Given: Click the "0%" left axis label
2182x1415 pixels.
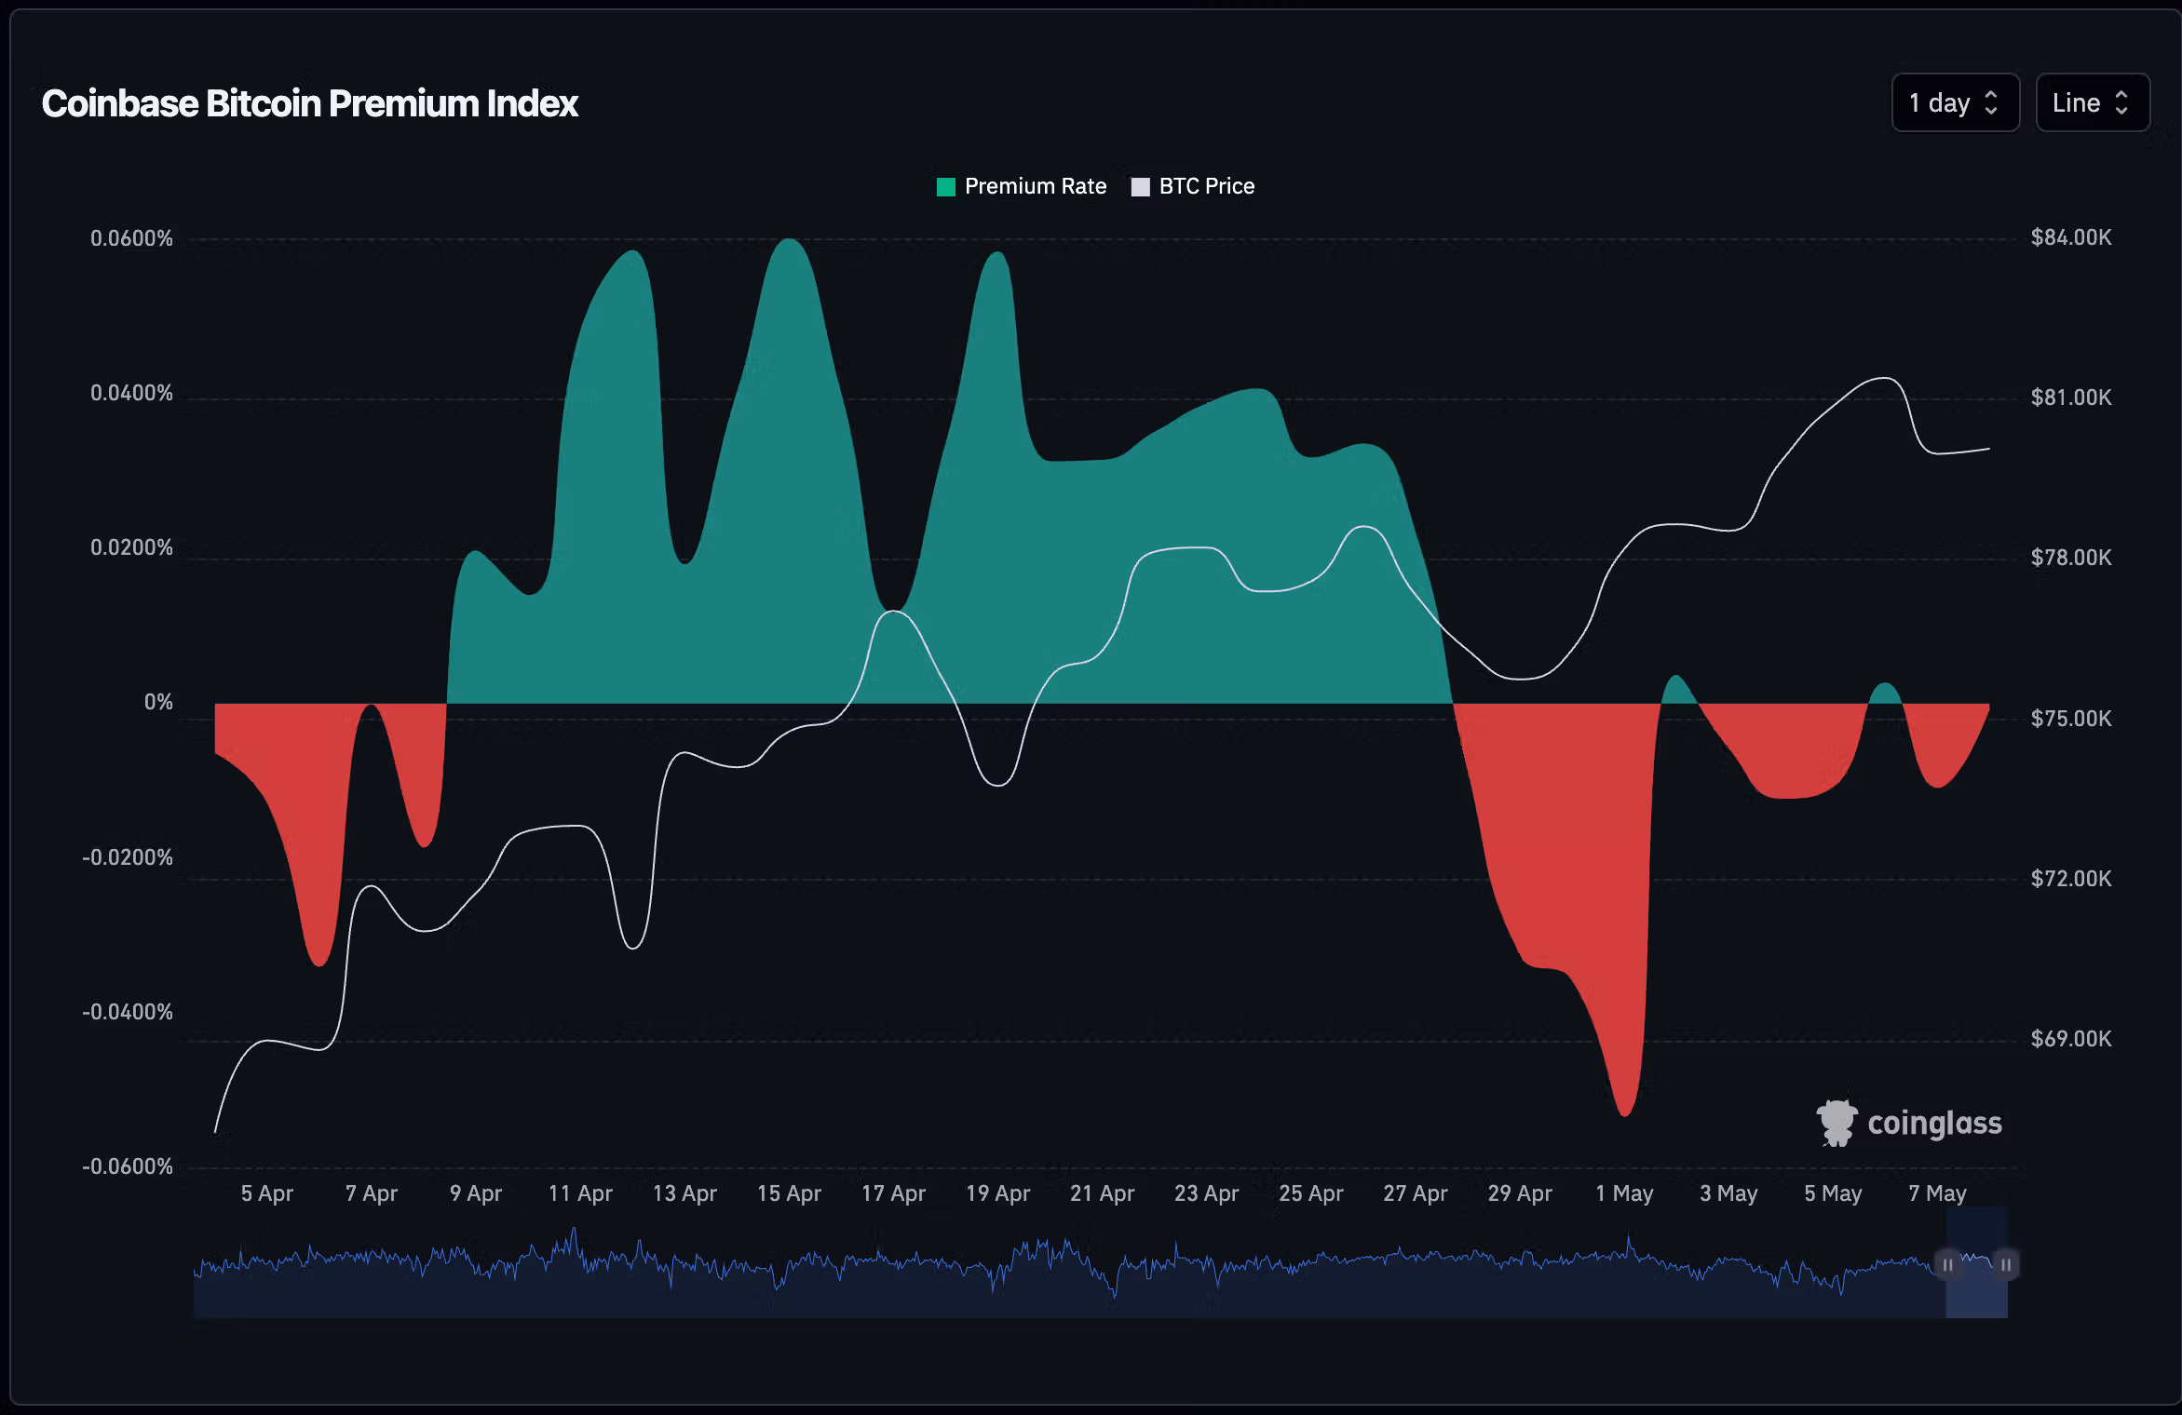Looking at the screenshot, I should tap(158, 702).
